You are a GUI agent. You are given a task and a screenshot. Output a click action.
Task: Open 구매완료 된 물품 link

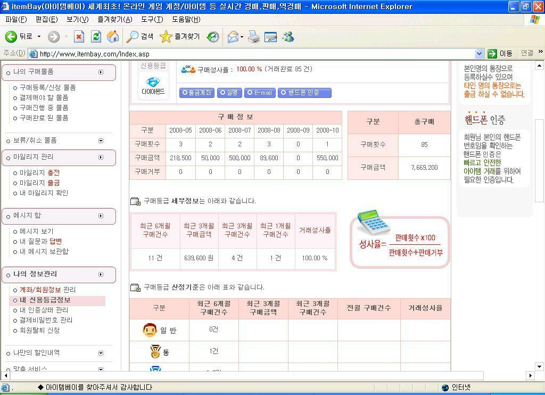tap(44, 118)
